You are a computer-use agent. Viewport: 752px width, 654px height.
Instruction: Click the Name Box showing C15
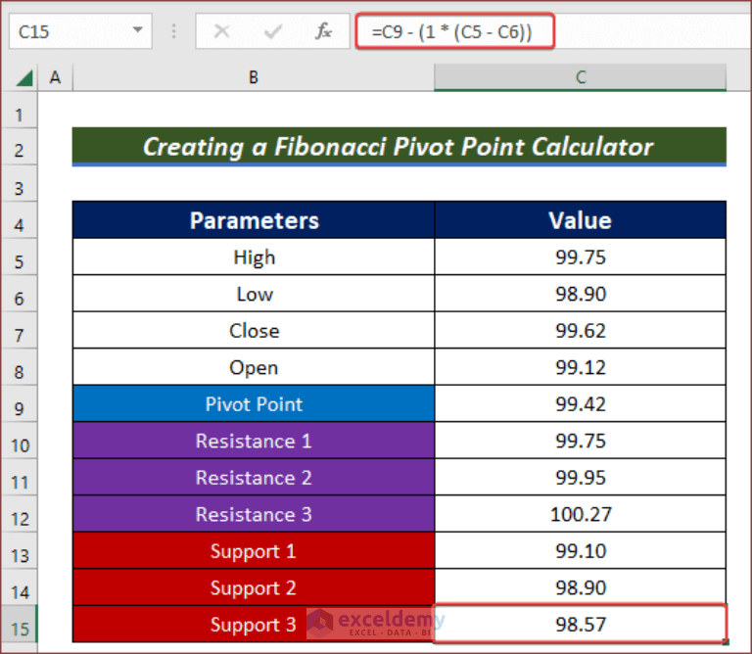[80, 31]
